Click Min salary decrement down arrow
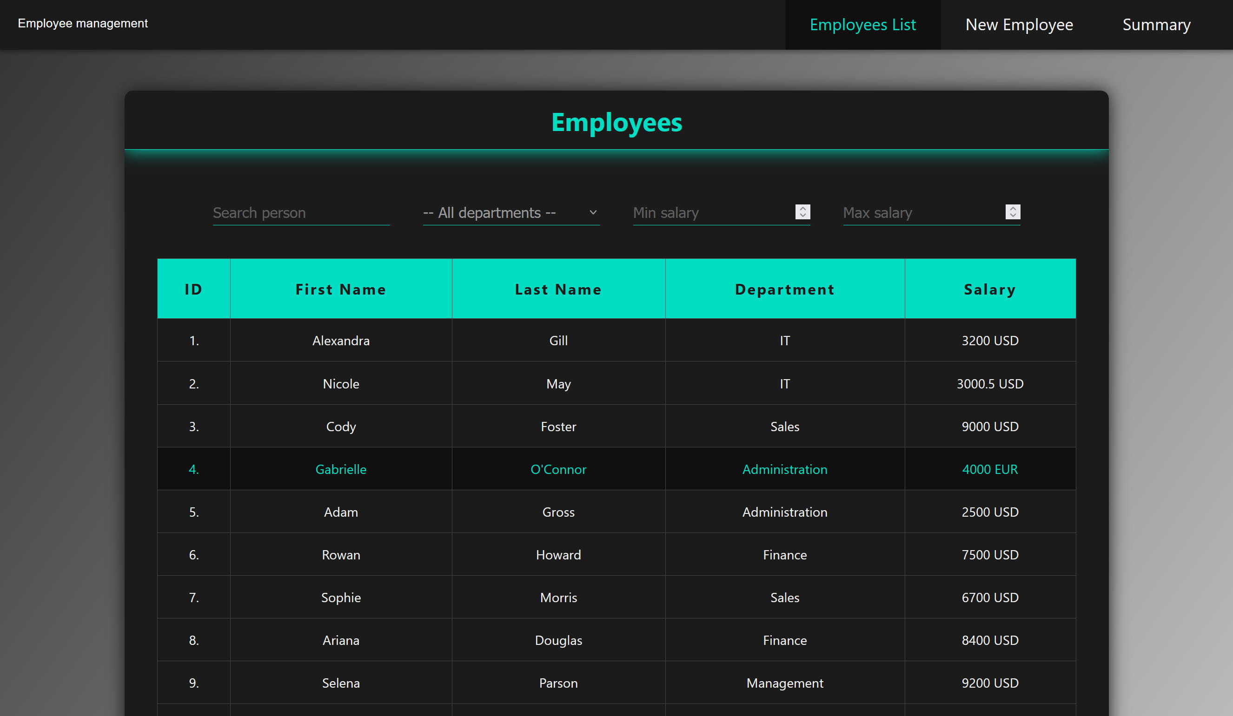The width and height of the screenshot is (1233, 716). coord(802,215)
